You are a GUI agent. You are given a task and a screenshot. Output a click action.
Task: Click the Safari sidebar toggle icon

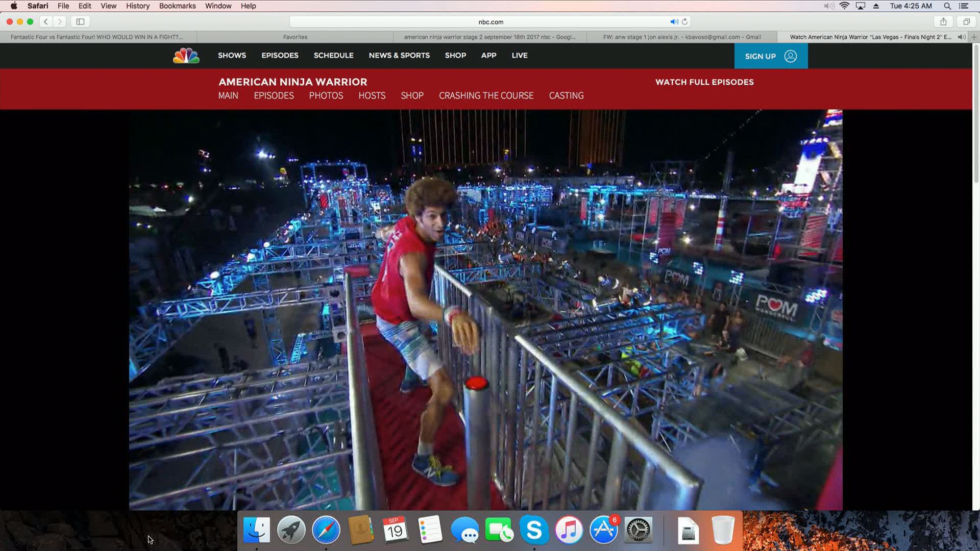80,21
